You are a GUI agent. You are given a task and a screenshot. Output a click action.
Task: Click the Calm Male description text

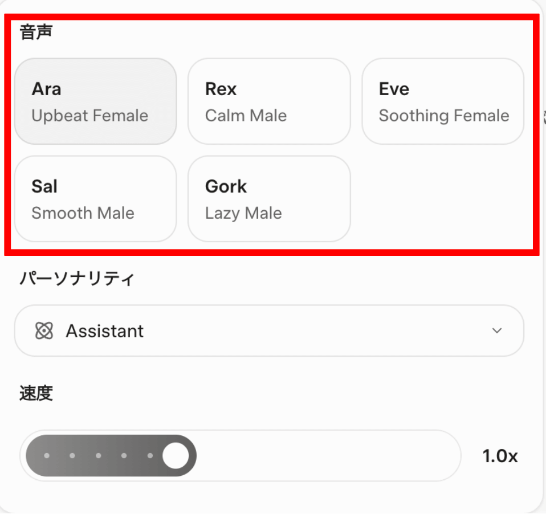(x=246, y=116)
